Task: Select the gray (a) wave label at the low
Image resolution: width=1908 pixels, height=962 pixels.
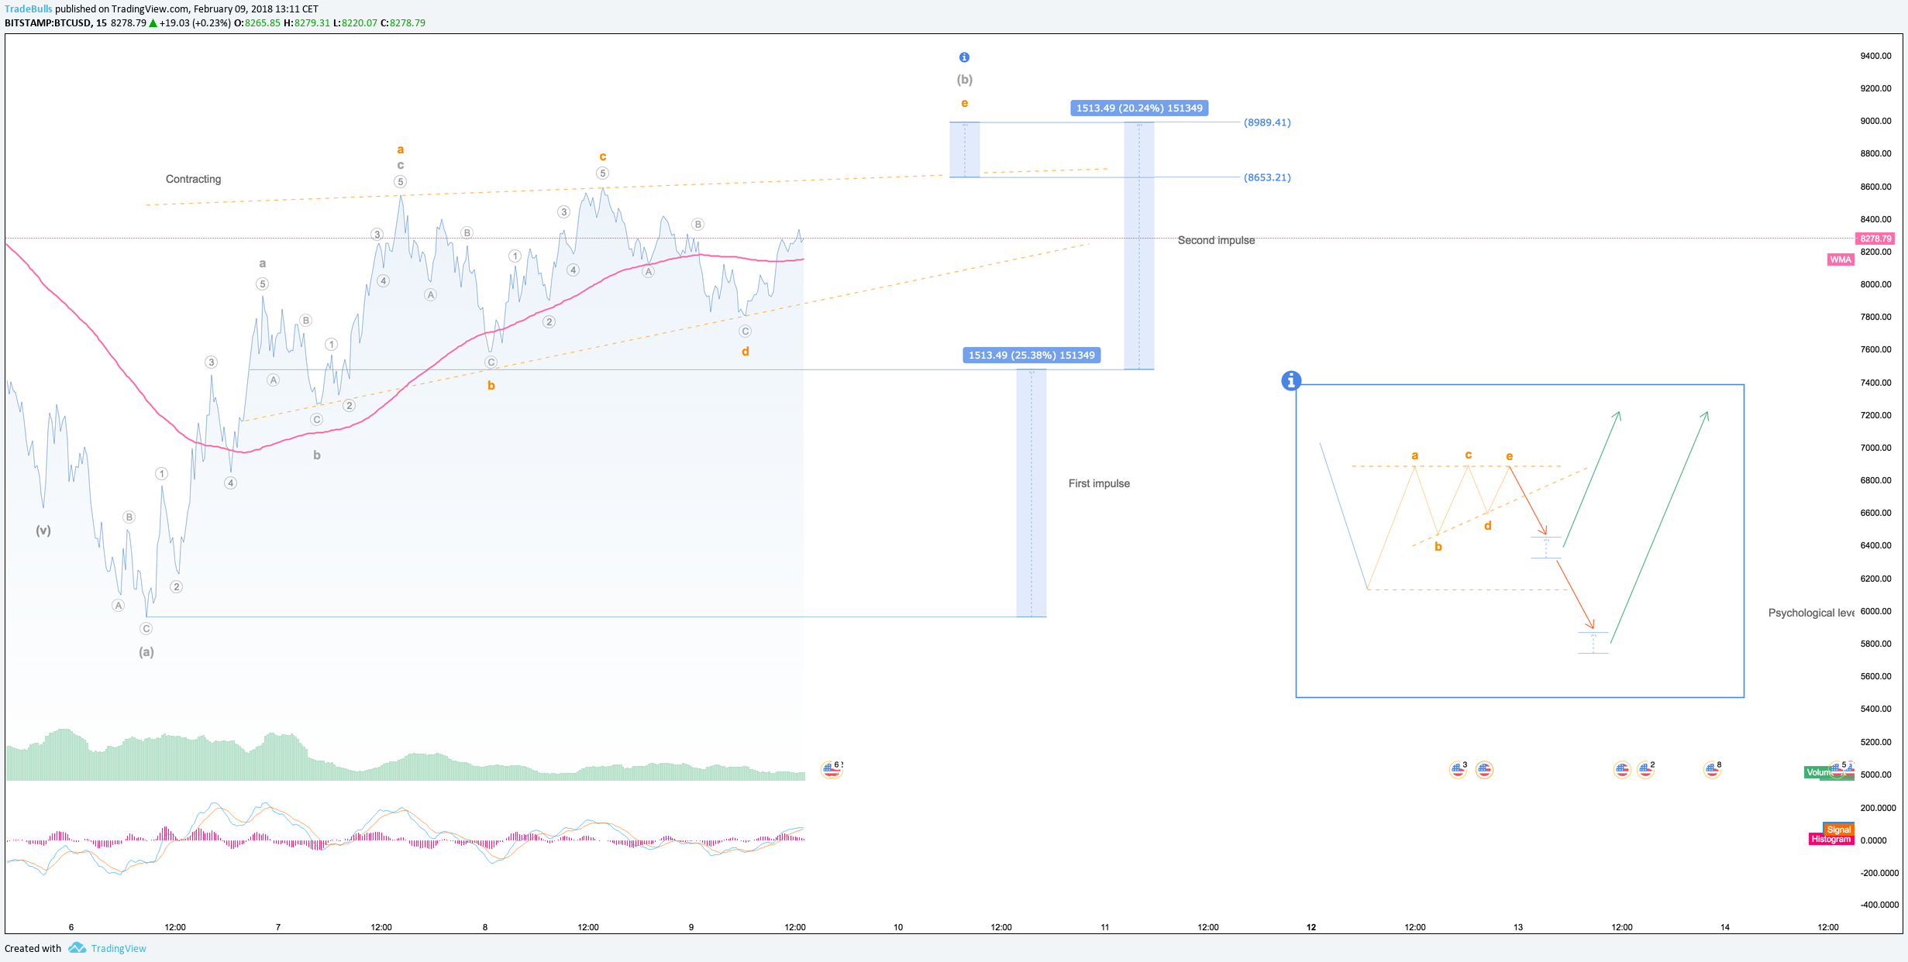Action: tap(146, 652)
